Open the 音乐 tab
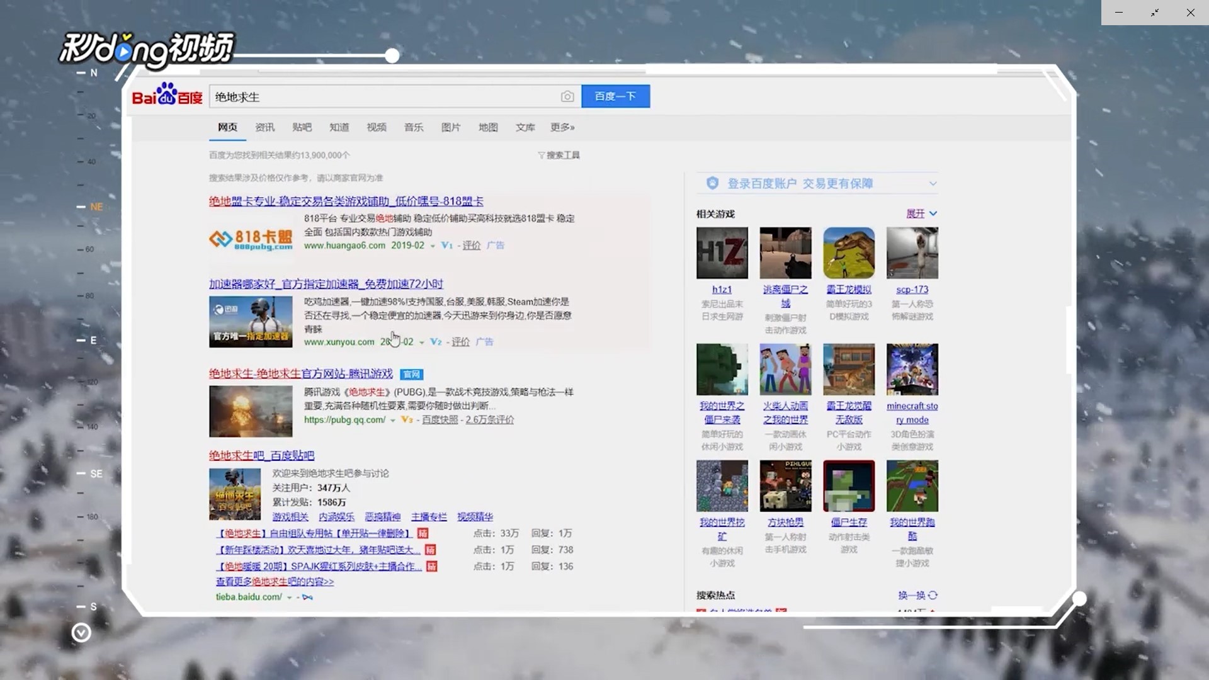This screenshot has height=680, width=1209. click(x=414, y=127)
